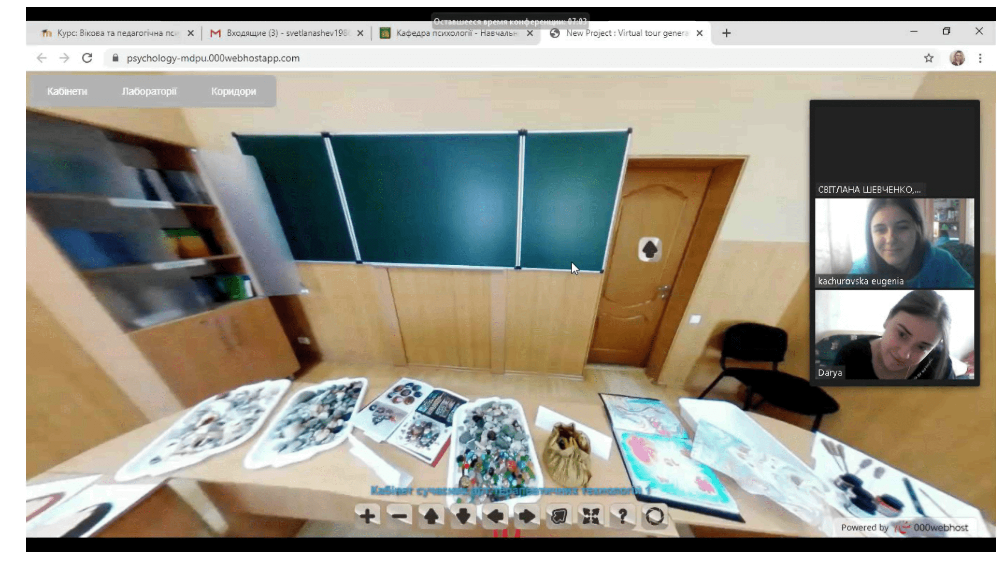
Task: Reload the page with refresh button
Action: [x=87, y=58]
